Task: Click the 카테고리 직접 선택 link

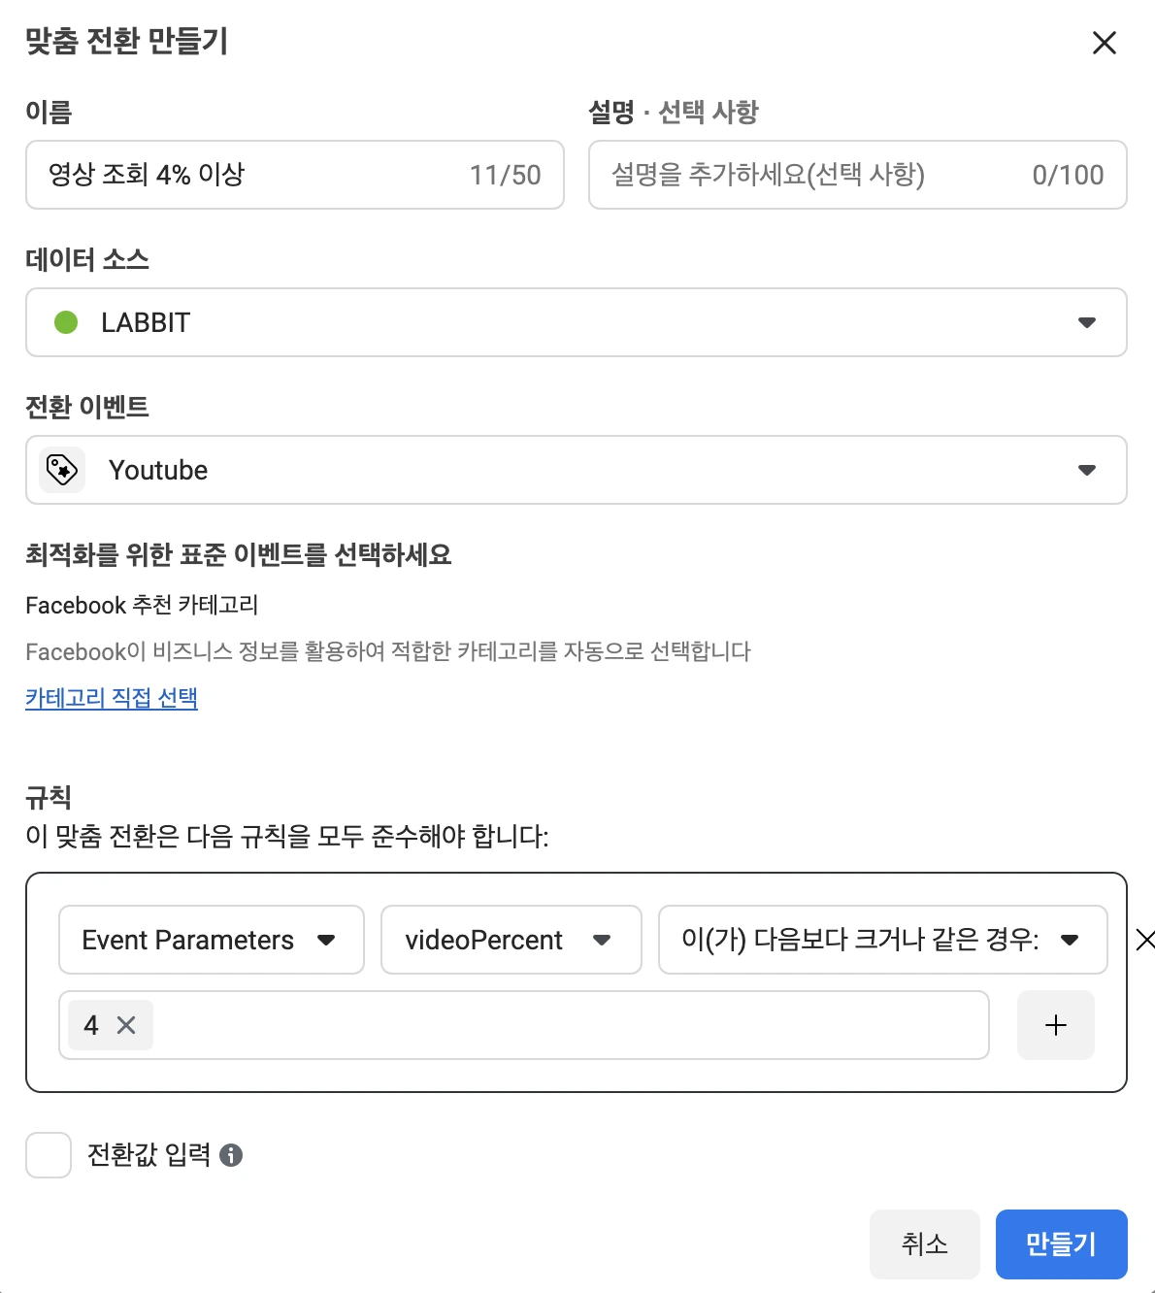Action: pyautogui.click(x=112, y=698)
